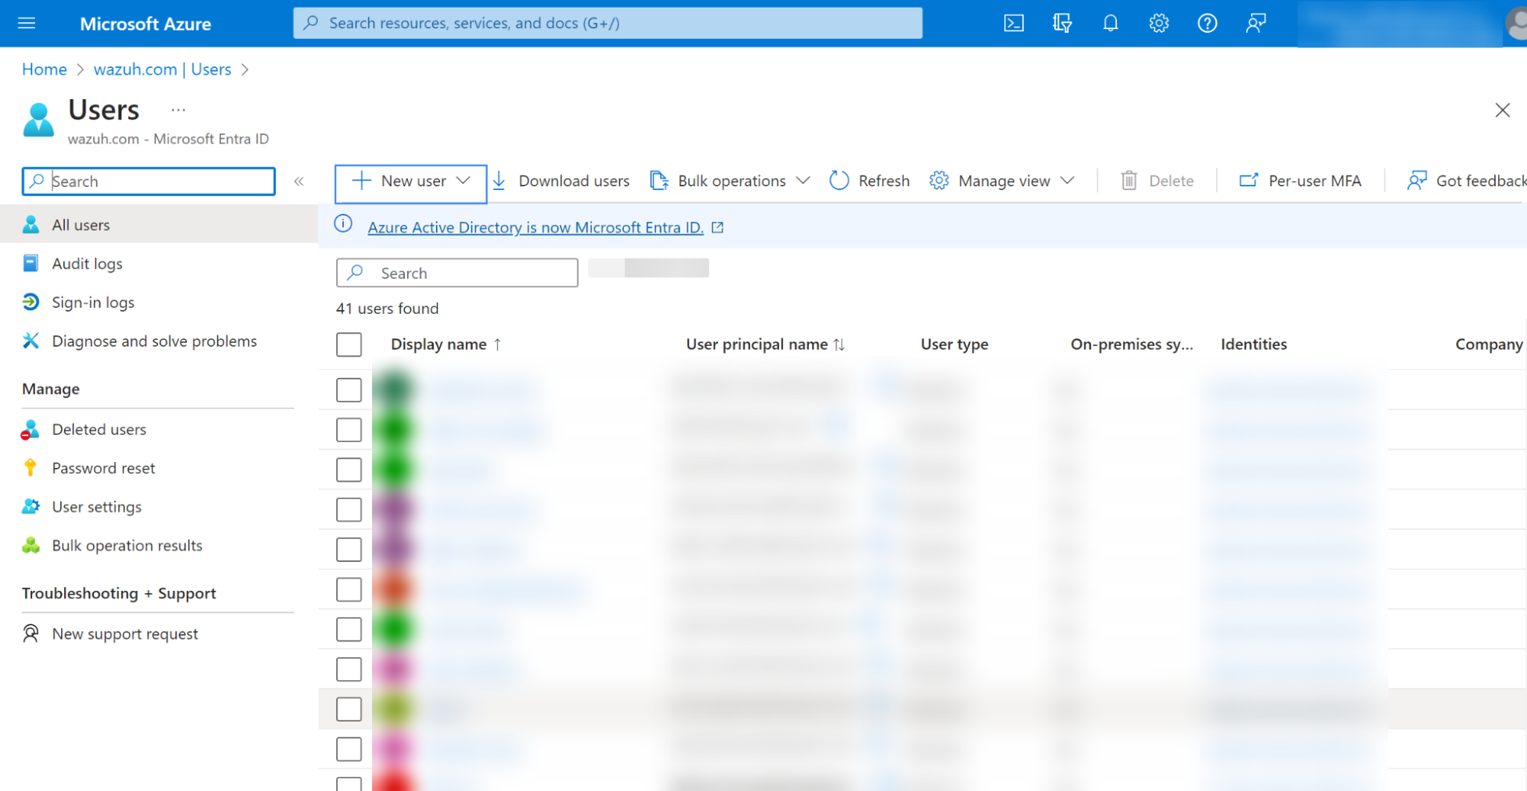Collapse the left sidebar using double chevron

(299, 181)
